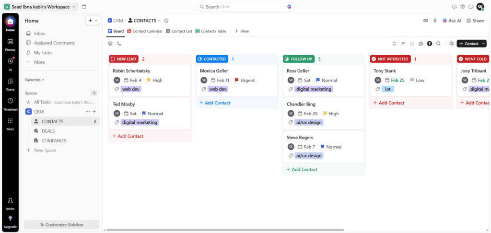Click CRM space ellipsis options

[x=88, y=112]
